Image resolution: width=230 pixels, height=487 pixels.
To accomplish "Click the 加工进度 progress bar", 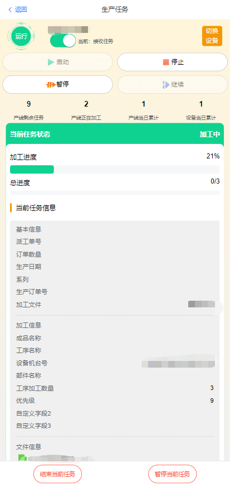I will pyautogui.click(x=115, y=169).
